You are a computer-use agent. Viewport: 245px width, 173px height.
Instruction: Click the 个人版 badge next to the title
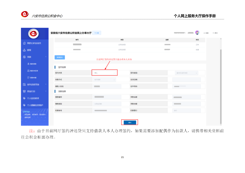pyautogui.click(x=96, y=33)
